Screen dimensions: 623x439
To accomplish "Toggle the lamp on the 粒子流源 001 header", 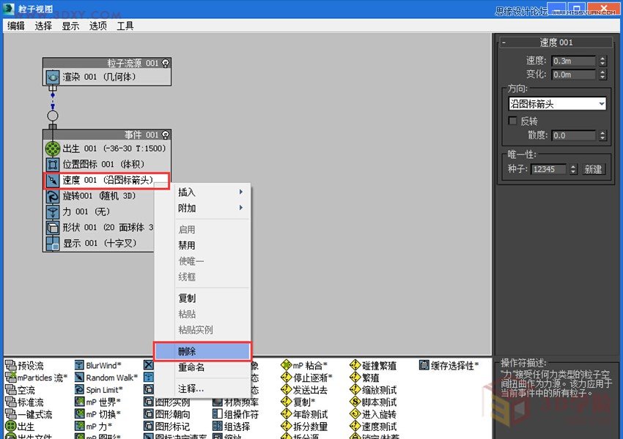I will coord(164,63).
